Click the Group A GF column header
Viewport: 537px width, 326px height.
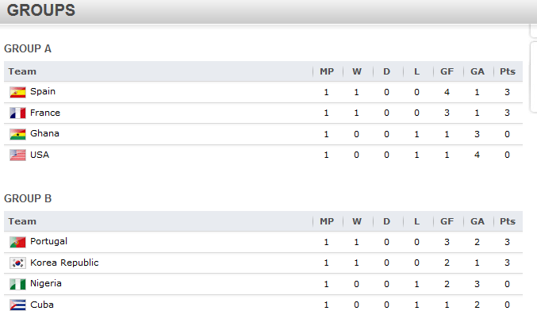(x=447, y=71)
